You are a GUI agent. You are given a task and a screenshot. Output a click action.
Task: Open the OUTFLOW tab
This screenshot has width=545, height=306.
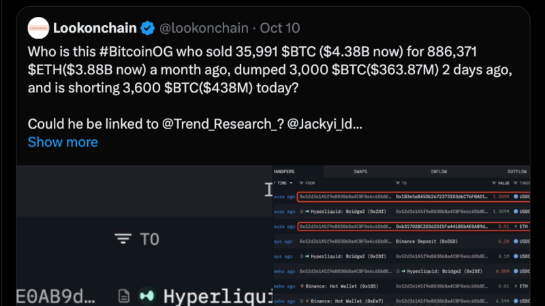coord(516,171)
